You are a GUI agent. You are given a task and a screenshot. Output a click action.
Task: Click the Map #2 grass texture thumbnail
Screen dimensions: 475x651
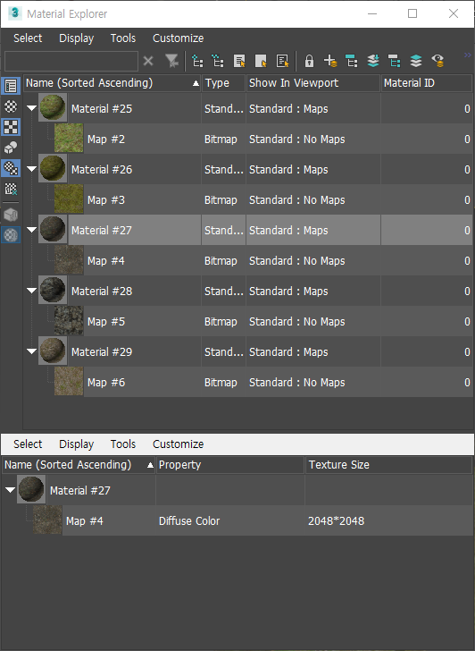click(69, 138)
